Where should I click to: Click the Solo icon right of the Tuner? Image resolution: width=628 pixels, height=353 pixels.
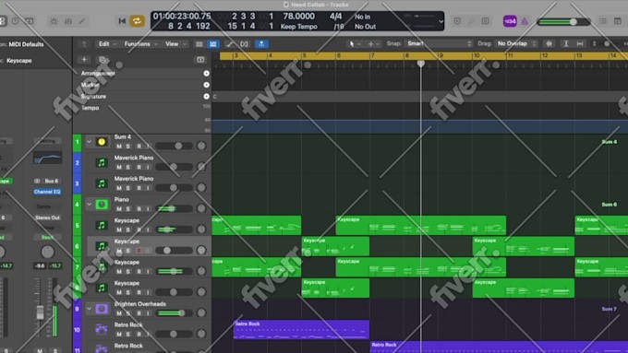tap(485, 21)
